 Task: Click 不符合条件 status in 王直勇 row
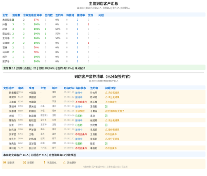point(81,102)
